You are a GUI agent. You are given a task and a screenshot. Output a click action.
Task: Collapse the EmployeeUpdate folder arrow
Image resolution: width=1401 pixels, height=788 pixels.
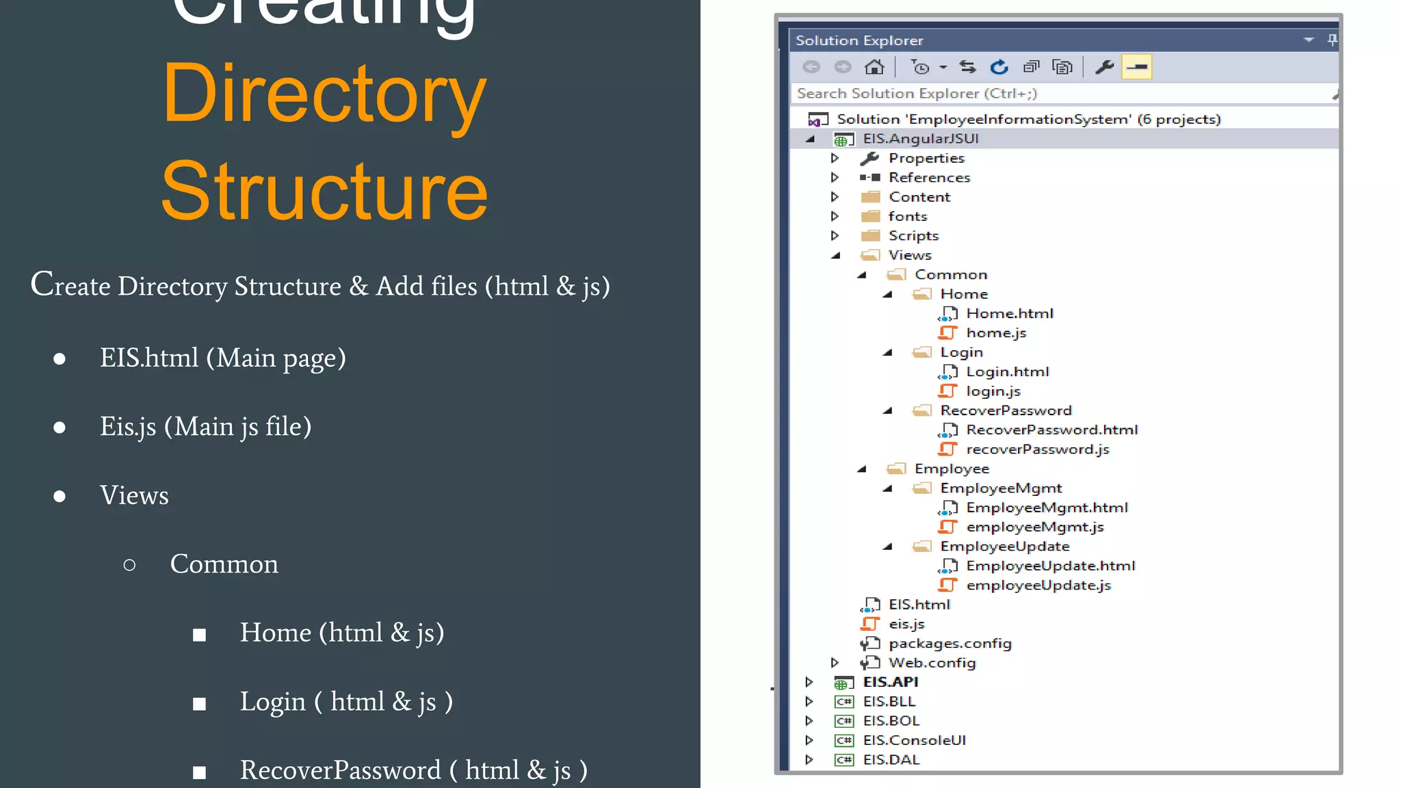[x=888, y=547]
